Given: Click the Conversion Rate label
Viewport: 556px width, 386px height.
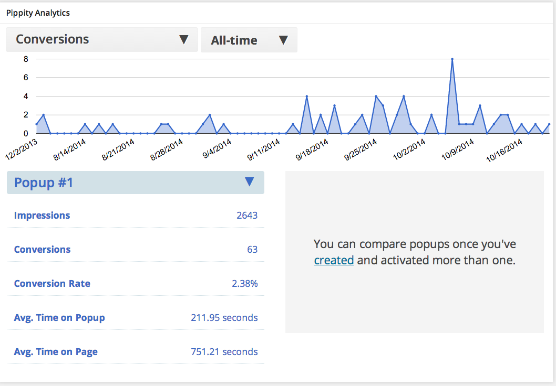Looking at the screenshot, I should 52,283.
